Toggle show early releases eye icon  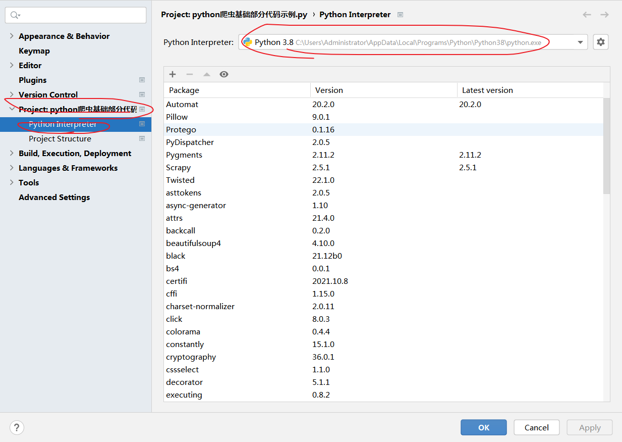224,74
